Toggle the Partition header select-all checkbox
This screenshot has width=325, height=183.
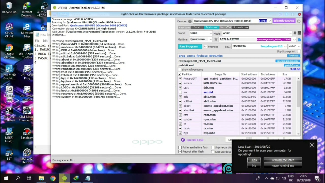point(180,74)
